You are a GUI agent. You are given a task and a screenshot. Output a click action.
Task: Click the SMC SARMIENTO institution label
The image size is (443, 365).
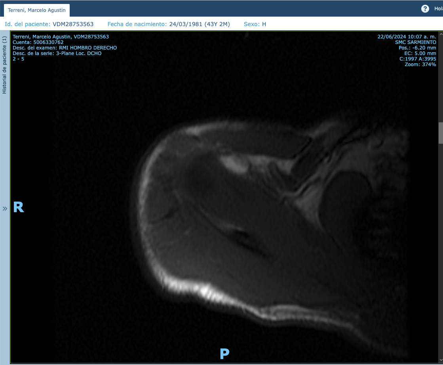(416, 42)
